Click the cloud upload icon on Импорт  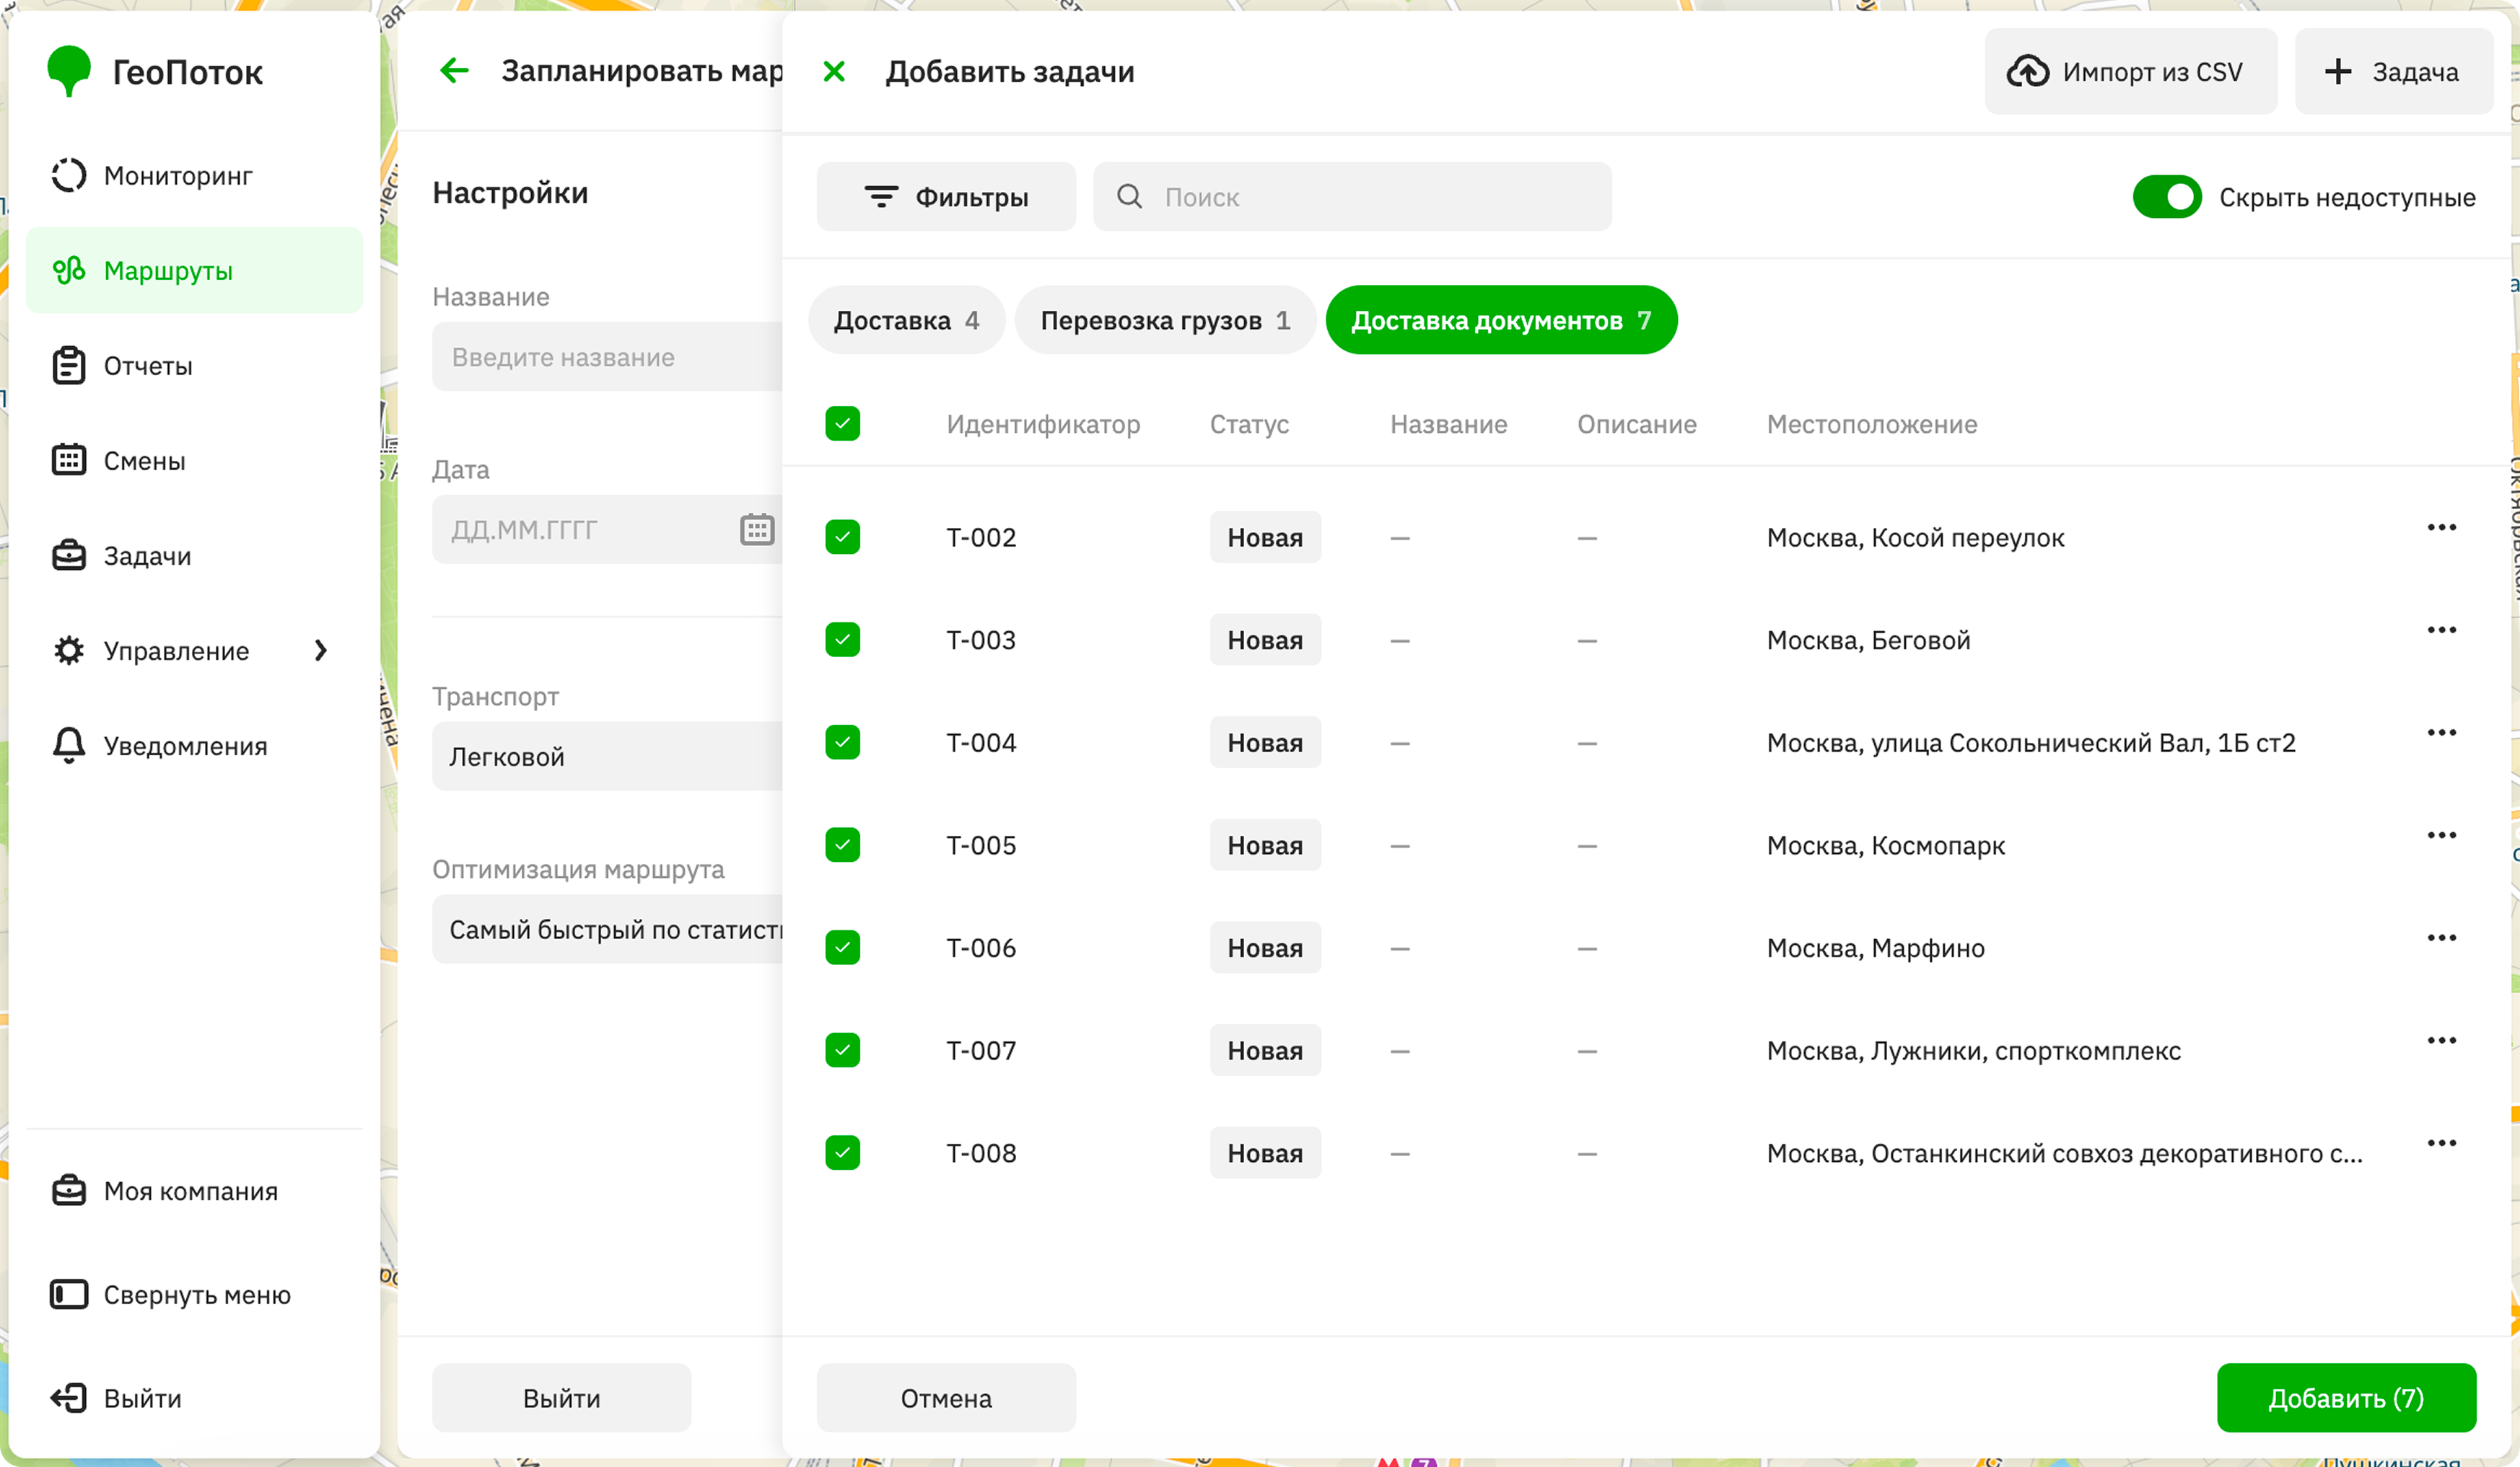pos(2027,72)
